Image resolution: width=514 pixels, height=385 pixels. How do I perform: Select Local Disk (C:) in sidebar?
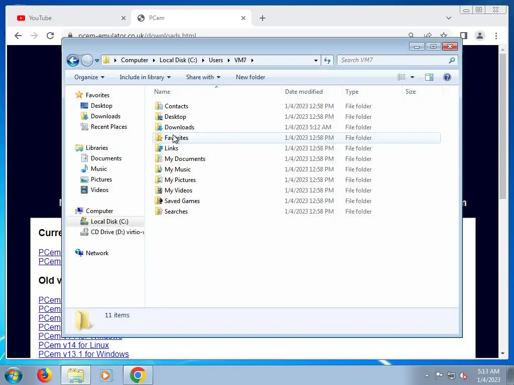(x=109, y=222)
